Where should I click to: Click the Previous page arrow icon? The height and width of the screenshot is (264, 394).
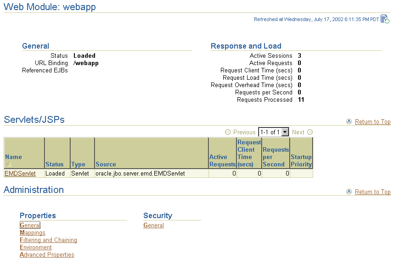click(228, 132)
